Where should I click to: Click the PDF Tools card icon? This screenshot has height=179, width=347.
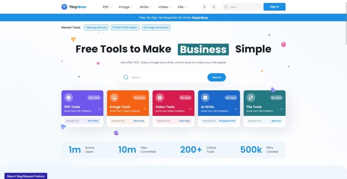click(x=68, y=97)
